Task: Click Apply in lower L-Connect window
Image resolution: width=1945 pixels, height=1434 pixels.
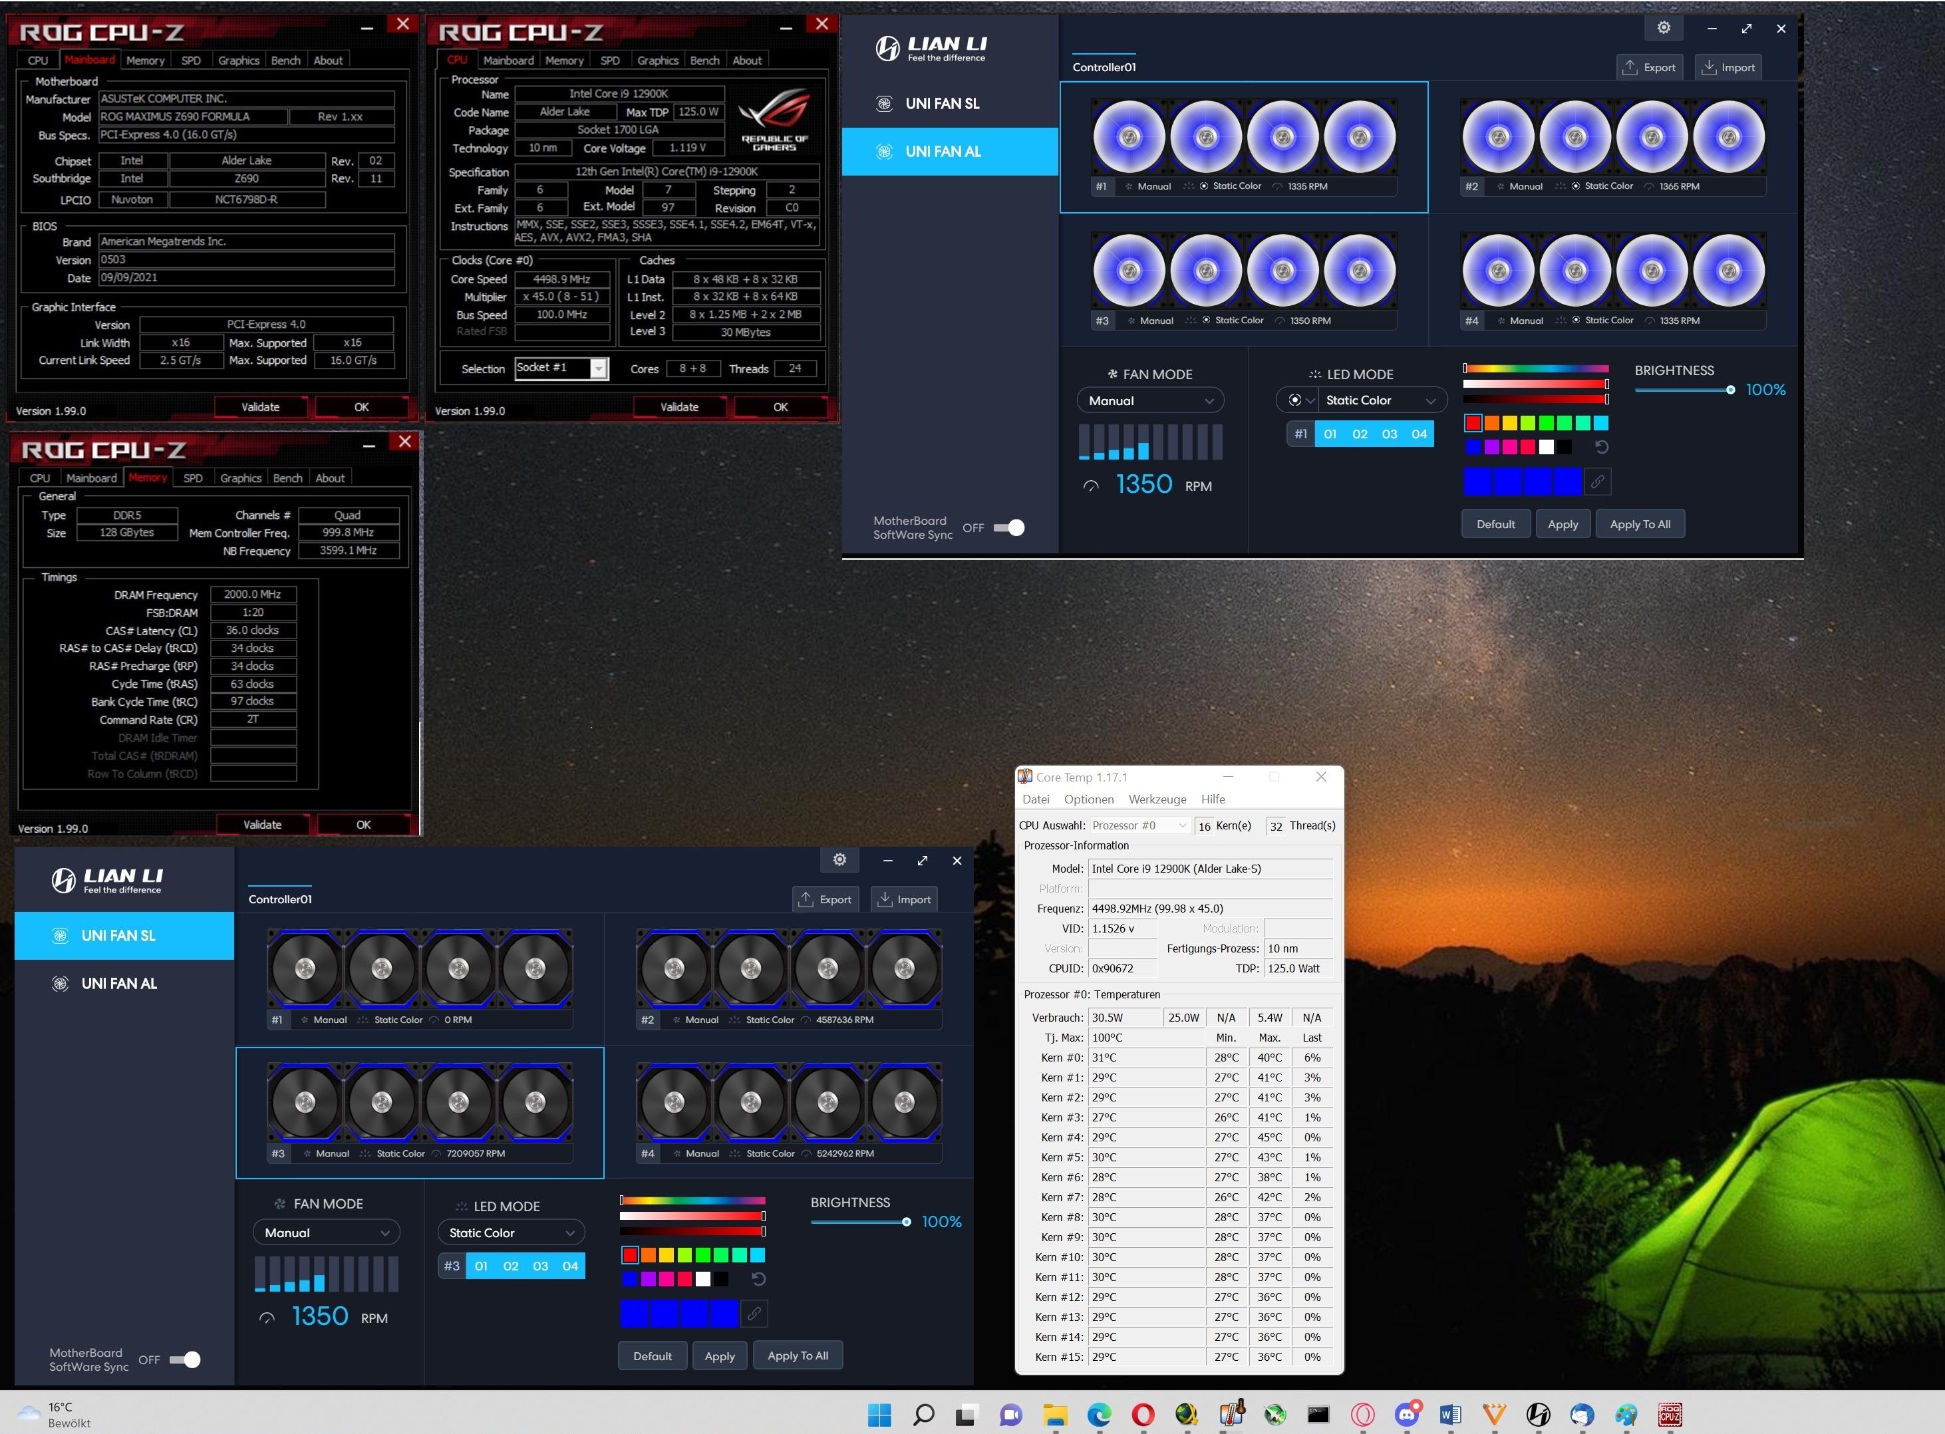Action: click(718, 1356)
